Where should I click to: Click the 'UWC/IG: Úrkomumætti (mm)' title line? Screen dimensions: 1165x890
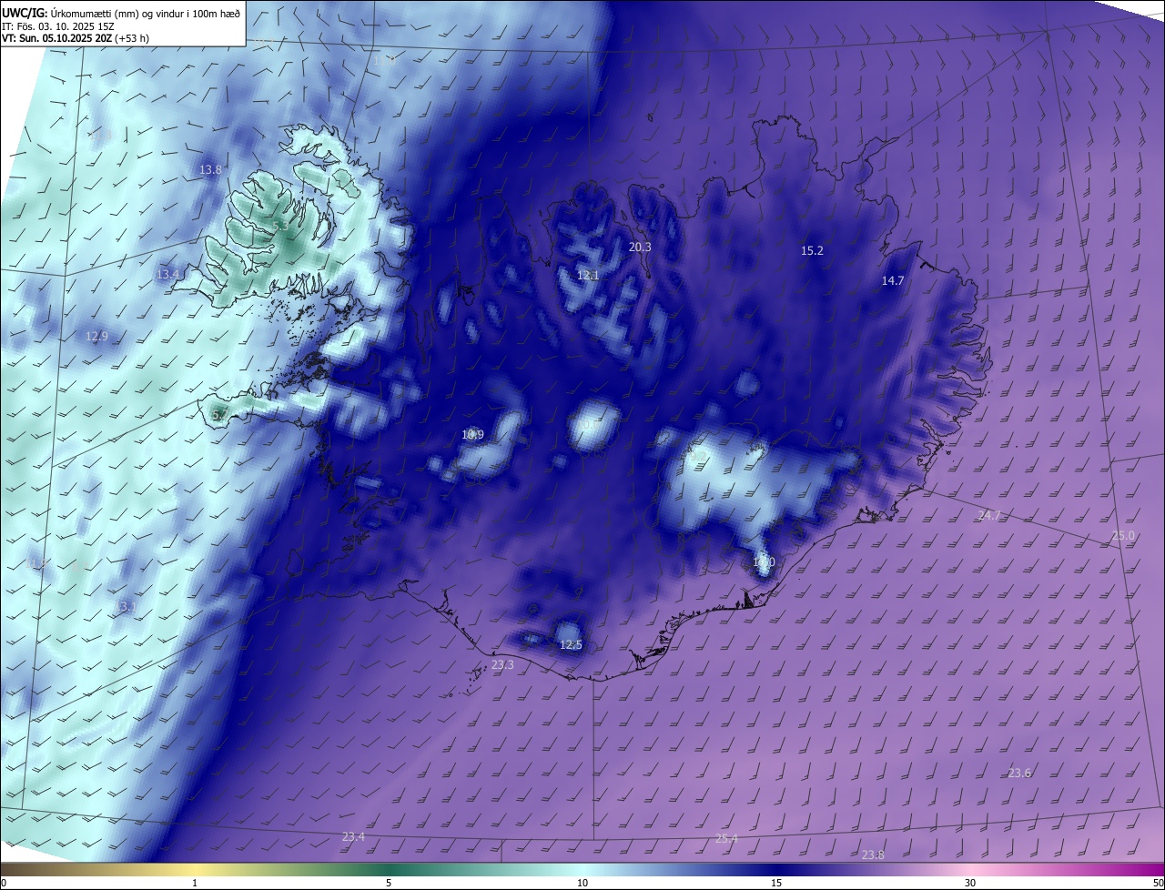tap(121, 12)
